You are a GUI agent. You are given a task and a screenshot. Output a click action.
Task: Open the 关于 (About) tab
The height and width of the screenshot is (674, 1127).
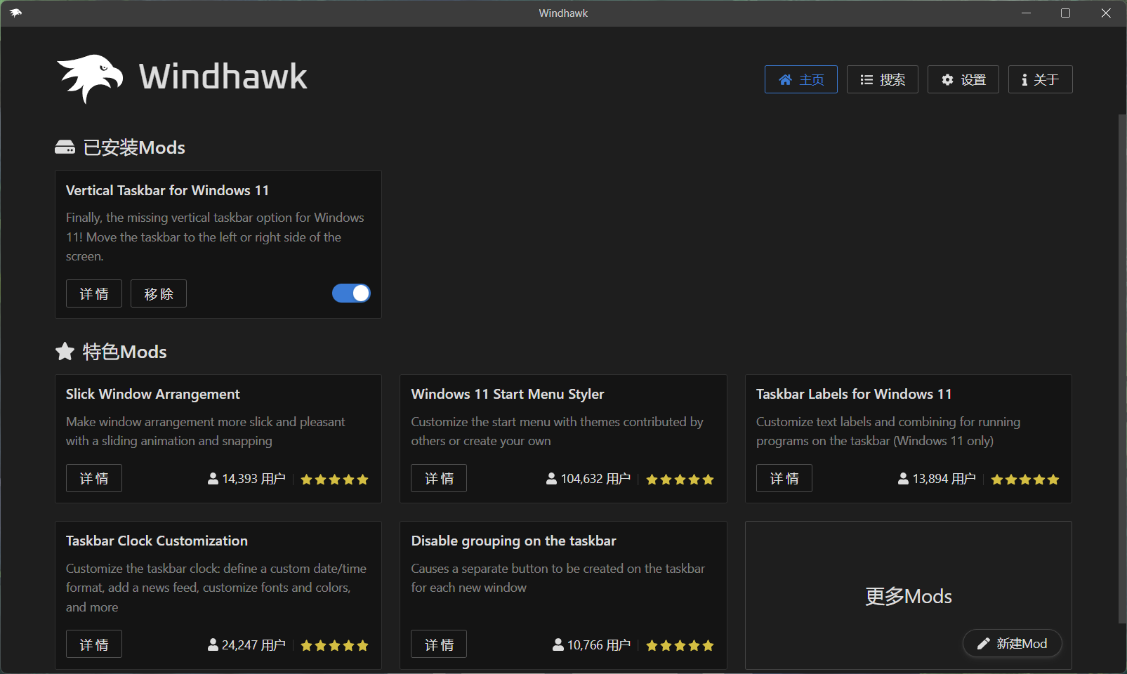(1040, 79)
